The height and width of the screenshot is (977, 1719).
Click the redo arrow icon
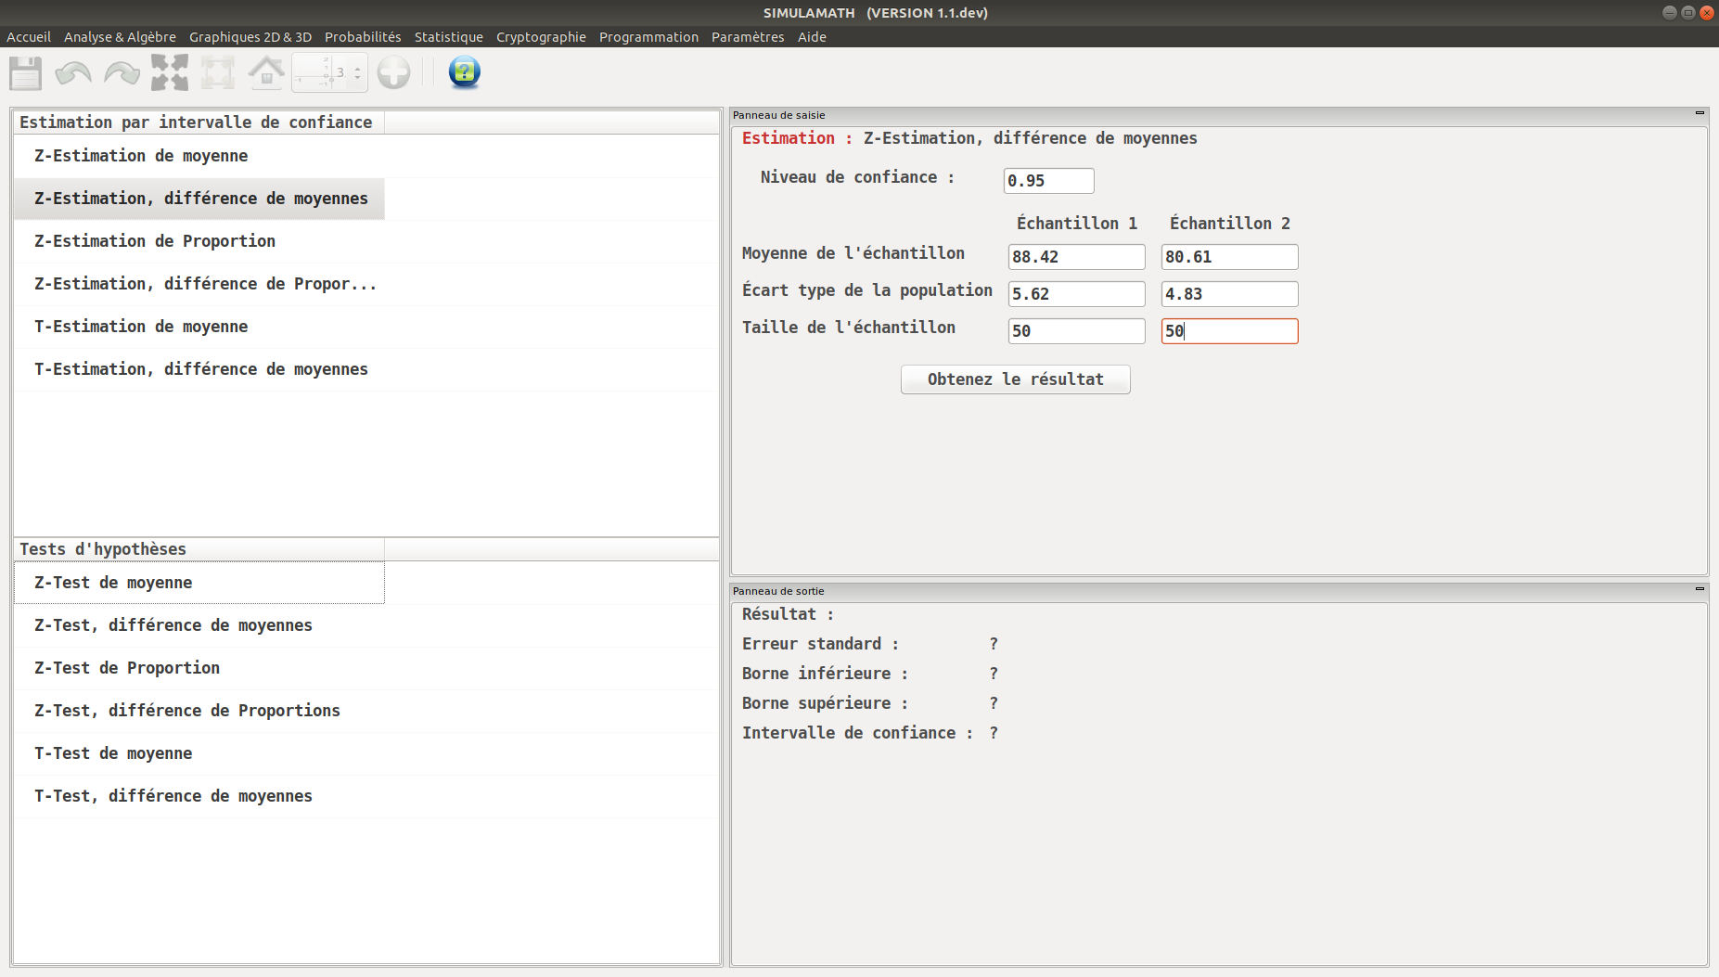click(x=122, y=72)
